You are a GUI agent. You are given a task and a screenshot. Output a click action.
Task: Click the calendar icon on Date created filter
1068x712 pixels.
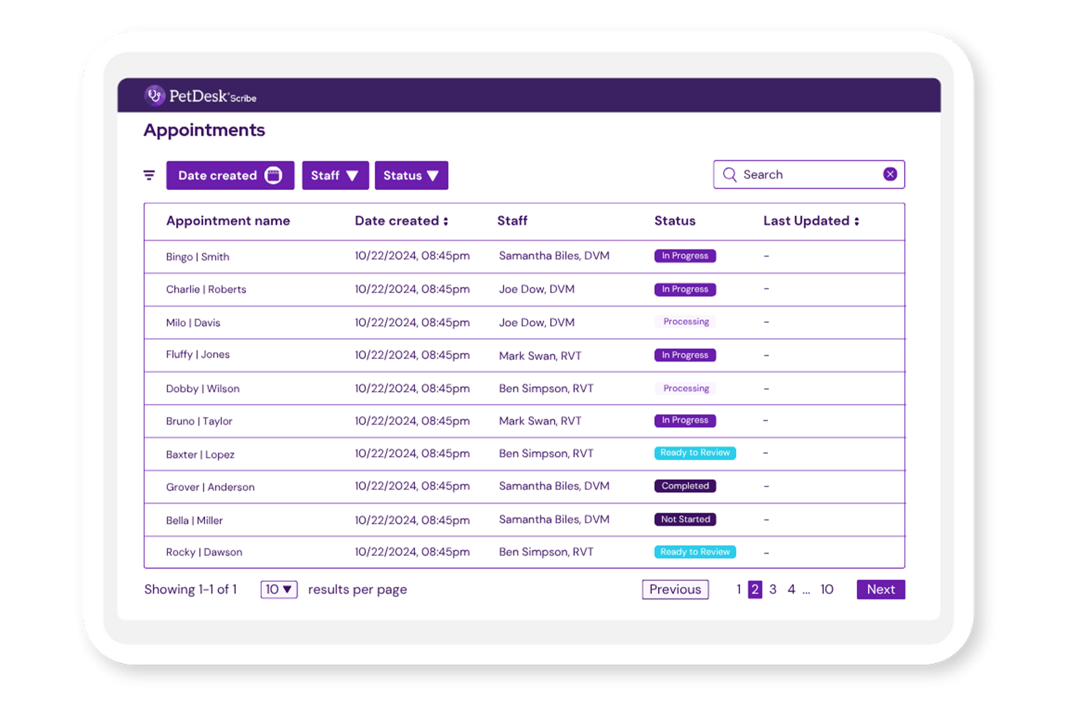click(274, 175)
